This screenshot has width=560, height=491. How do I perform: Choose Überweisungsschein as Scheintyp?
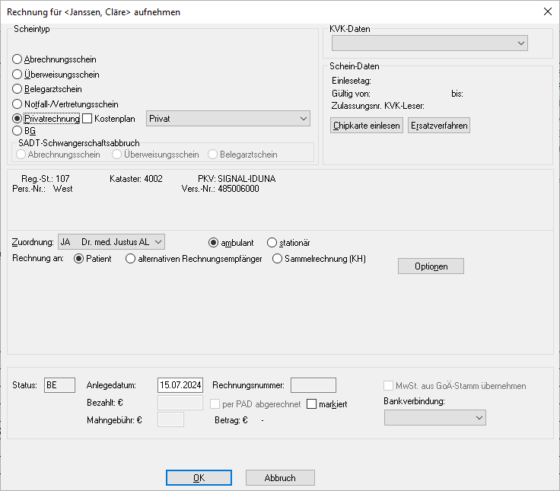pos(17,75)
